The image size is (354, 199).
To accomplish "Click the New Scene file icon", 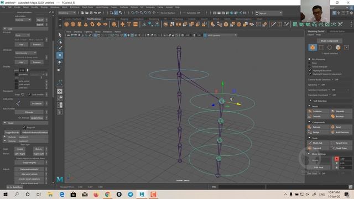I will click(x=82, y=13).
